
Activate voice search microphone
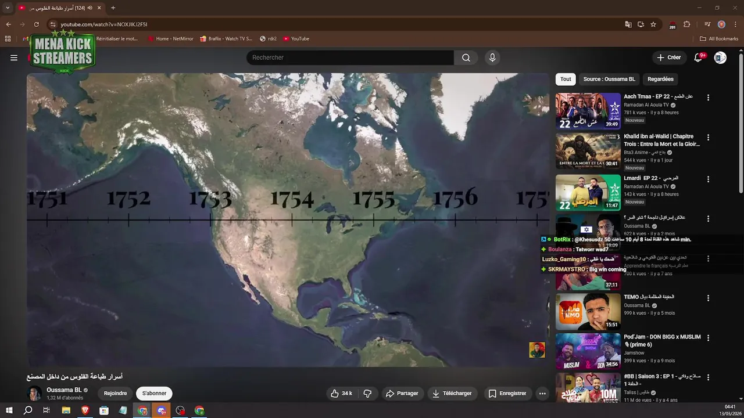pos(492,57)
